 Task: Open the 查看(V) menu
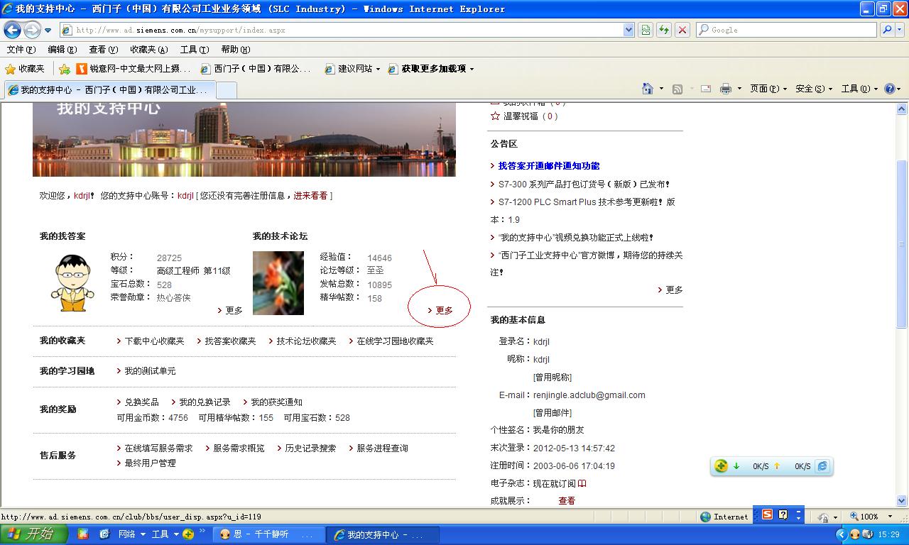point(104,50)
